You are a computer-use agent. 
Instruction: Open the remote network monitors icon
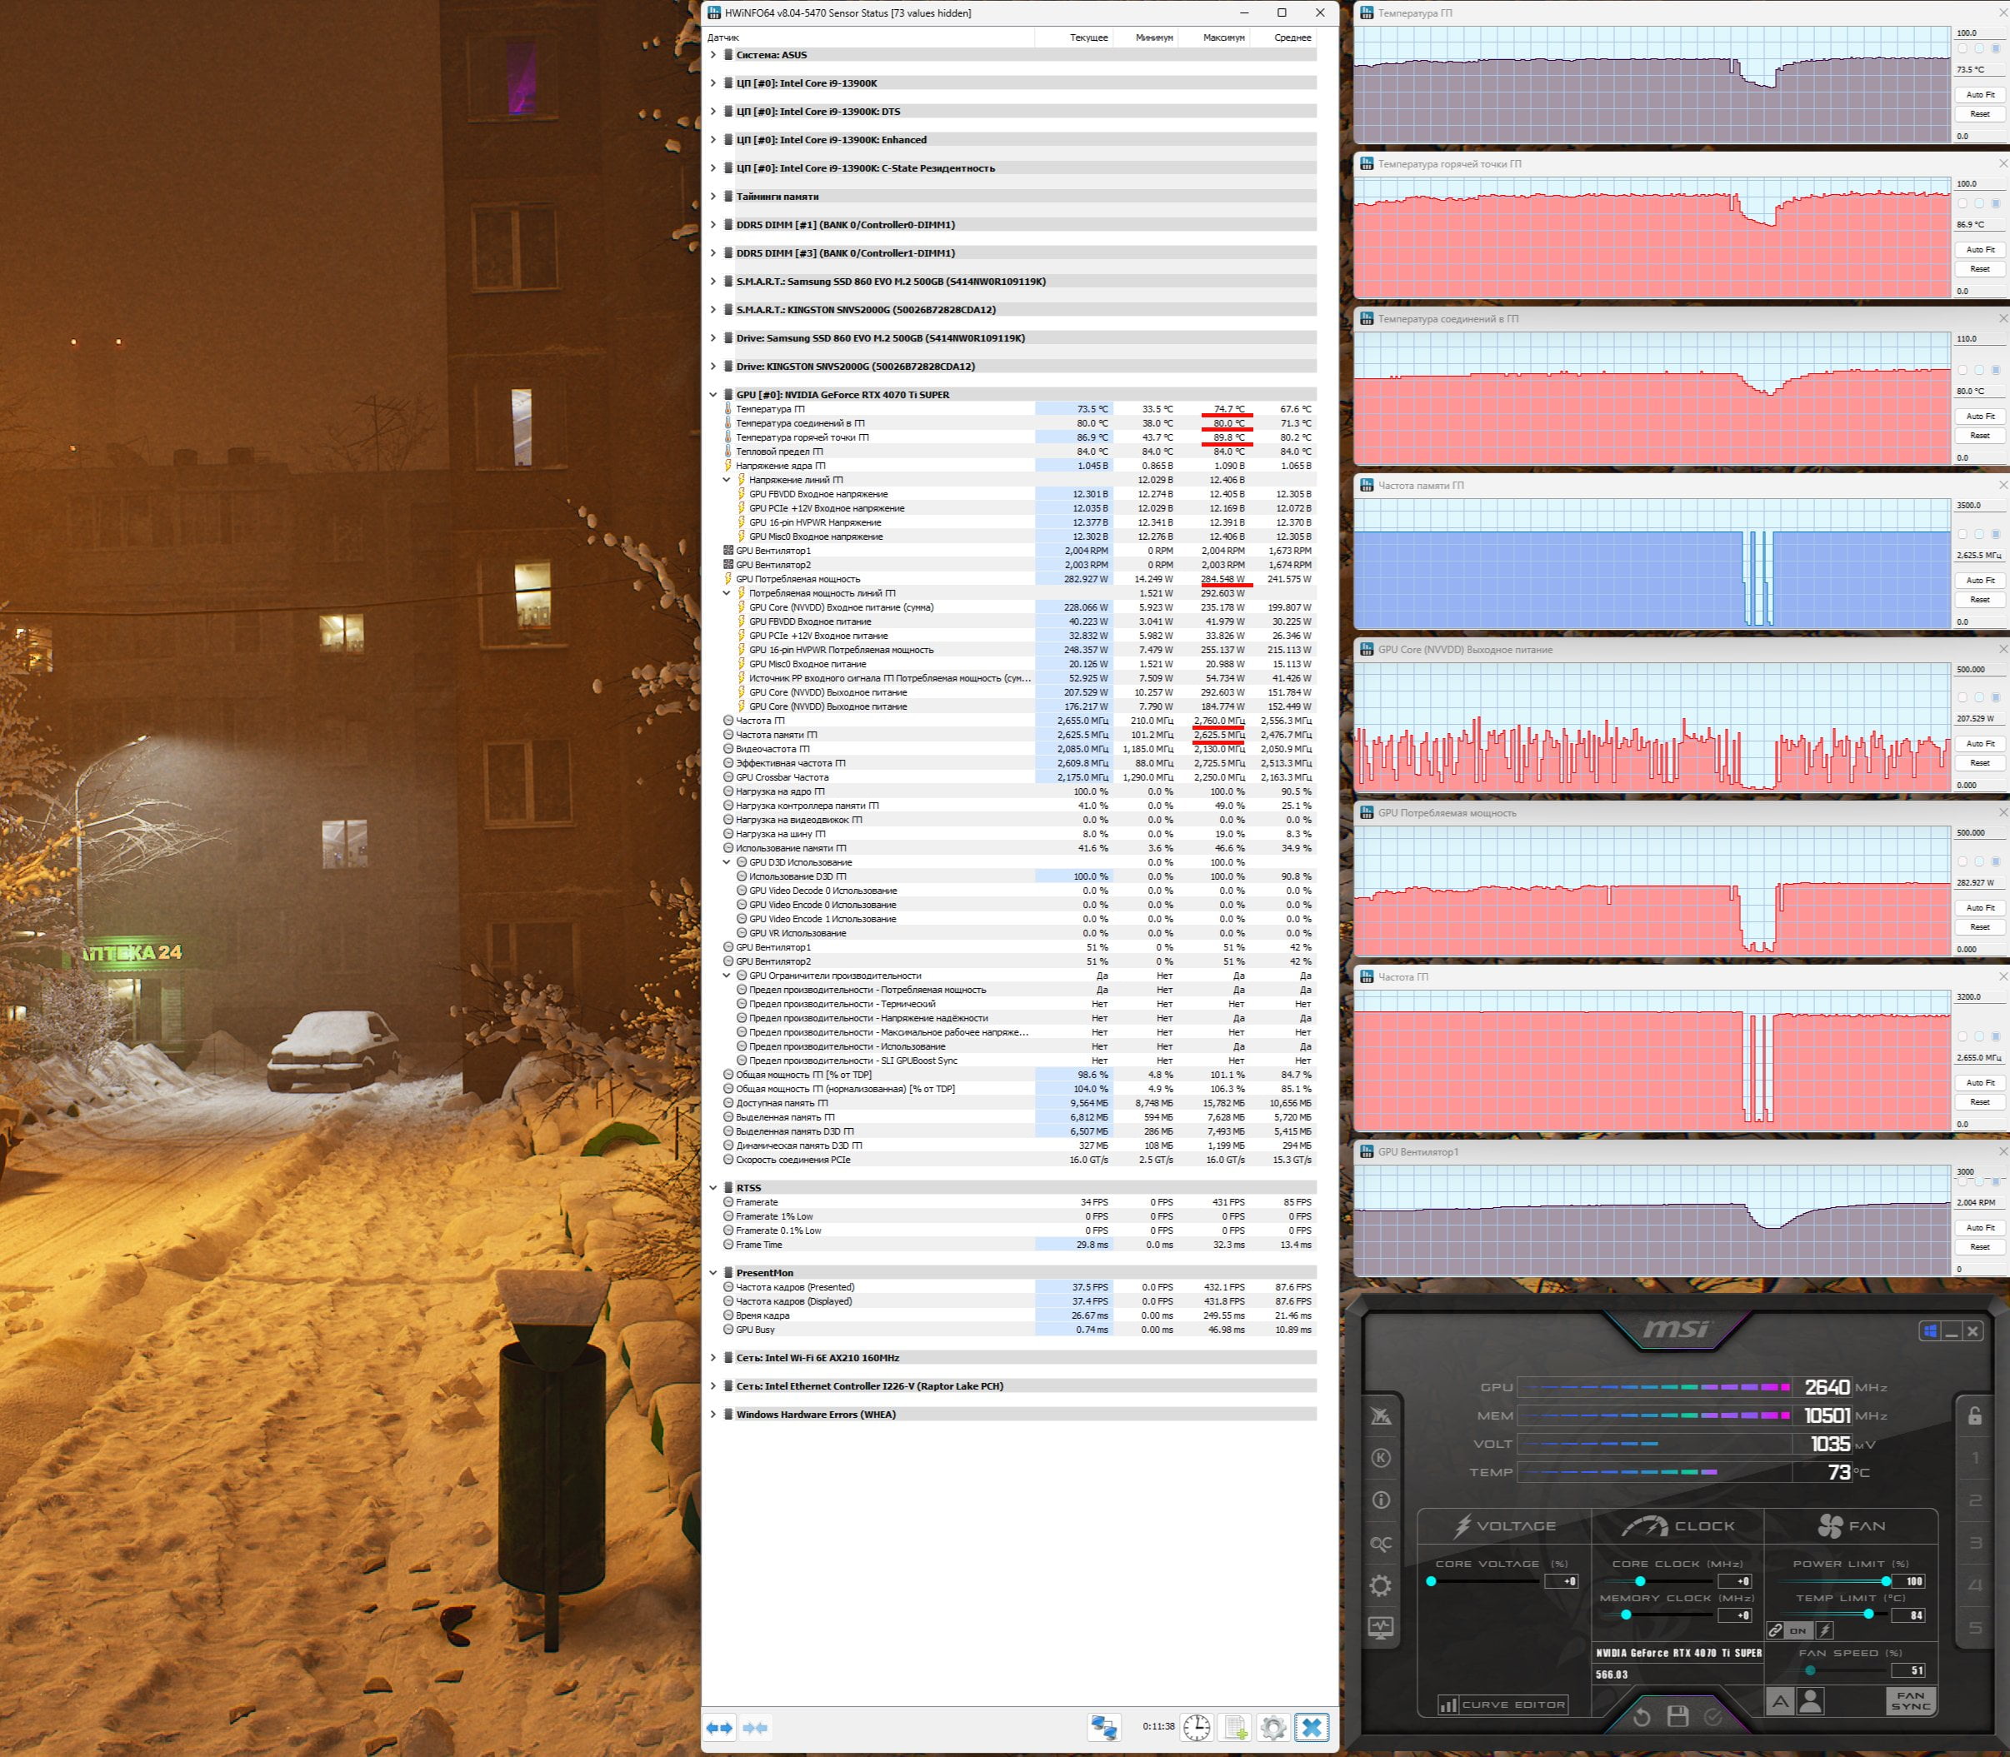pyautogui.click(x=1104, y=1727)
